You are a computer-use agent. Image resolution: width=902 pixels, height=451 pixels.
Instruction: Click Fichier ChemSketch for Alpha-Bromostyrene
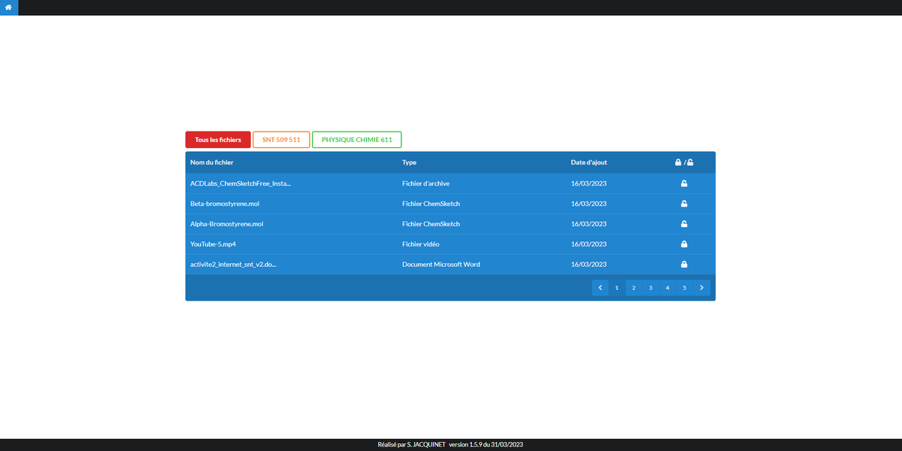431,224
